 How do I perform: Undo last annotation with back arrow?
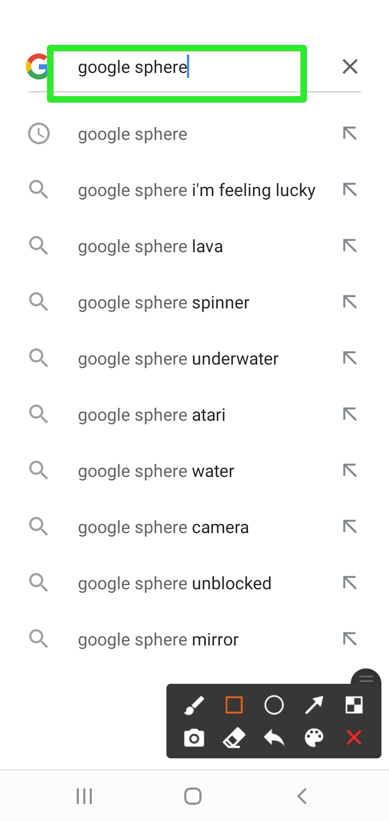click(274, 738)
